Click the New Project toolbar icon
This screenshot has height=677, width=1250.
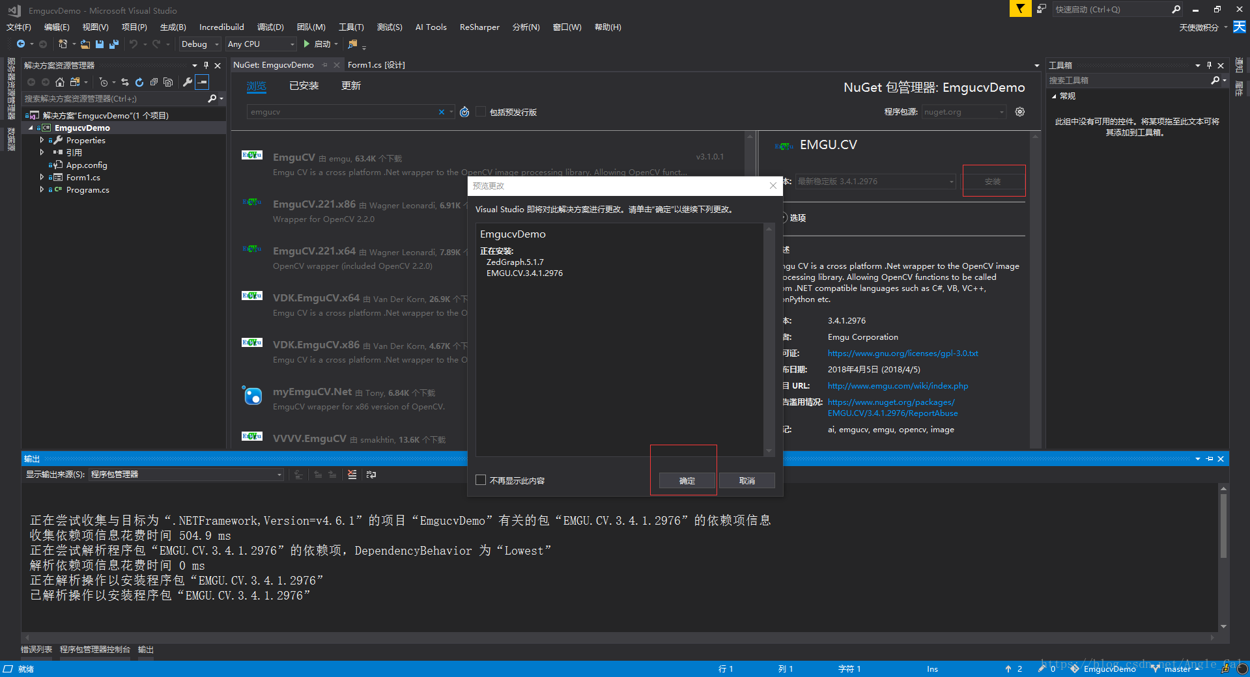coord(63,44)
